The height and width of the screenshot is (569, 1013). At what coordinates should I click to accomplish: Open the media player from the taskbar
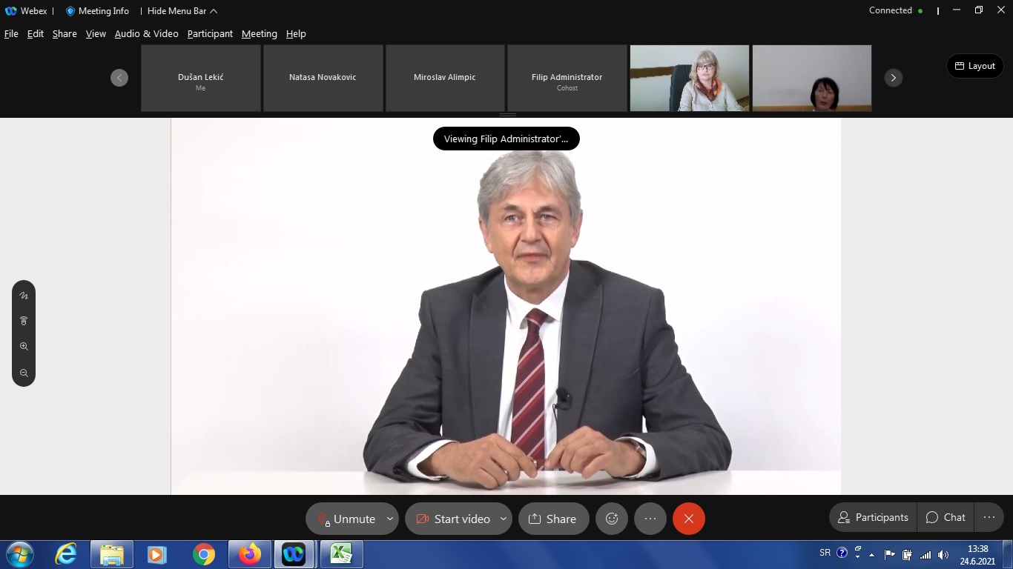[x=157, y=554]
